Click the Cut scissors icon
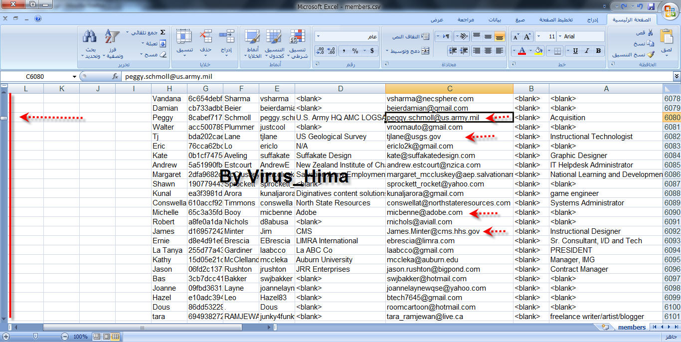The height and width of the screenshot is (342, 681). tap(650, 32)
